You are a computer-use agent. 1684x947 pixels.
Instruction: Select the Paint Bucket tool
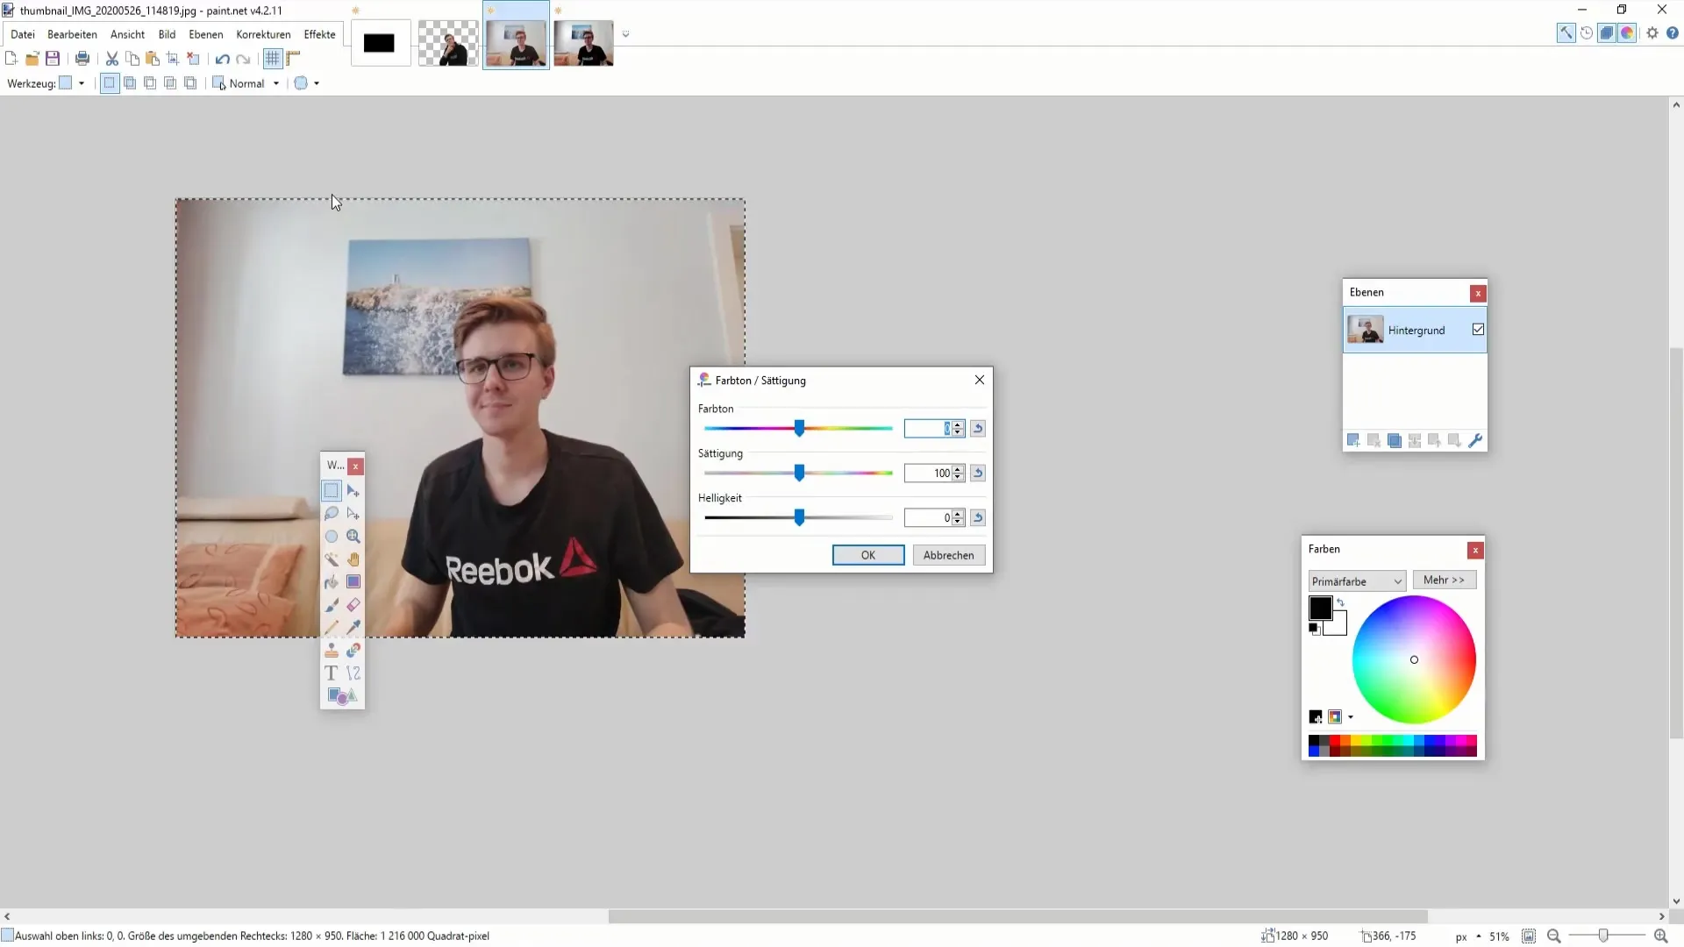(332, 583)
